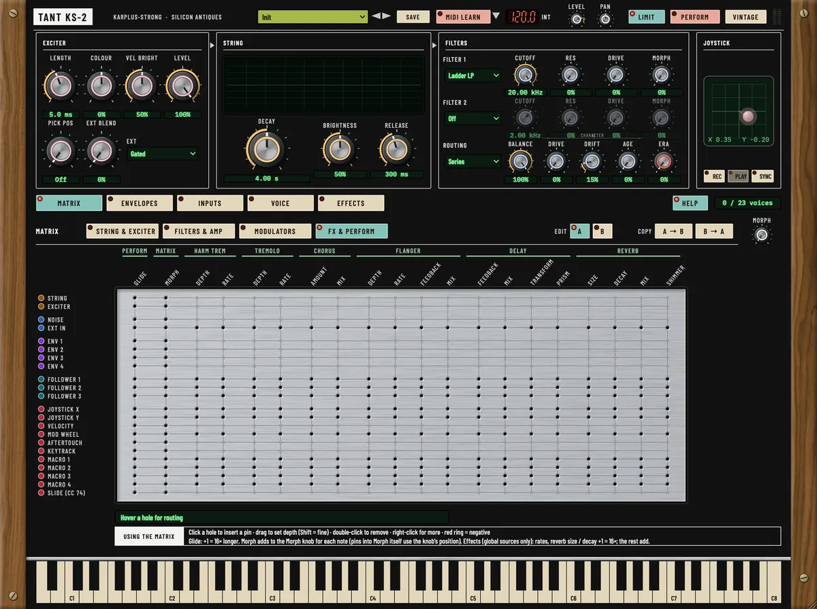The width and height of the screenshot is (817, 609).
Task: Click the string Brightness knob
Action: pyautogui.click(x=340, y=148)
